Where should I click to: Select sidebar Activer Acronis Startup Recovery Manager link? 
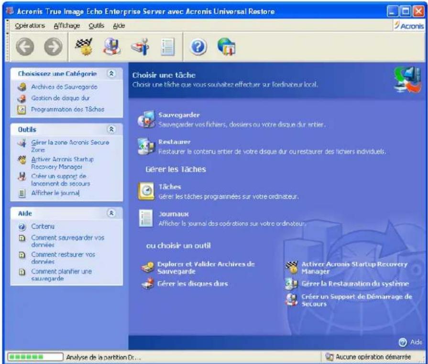63,163
